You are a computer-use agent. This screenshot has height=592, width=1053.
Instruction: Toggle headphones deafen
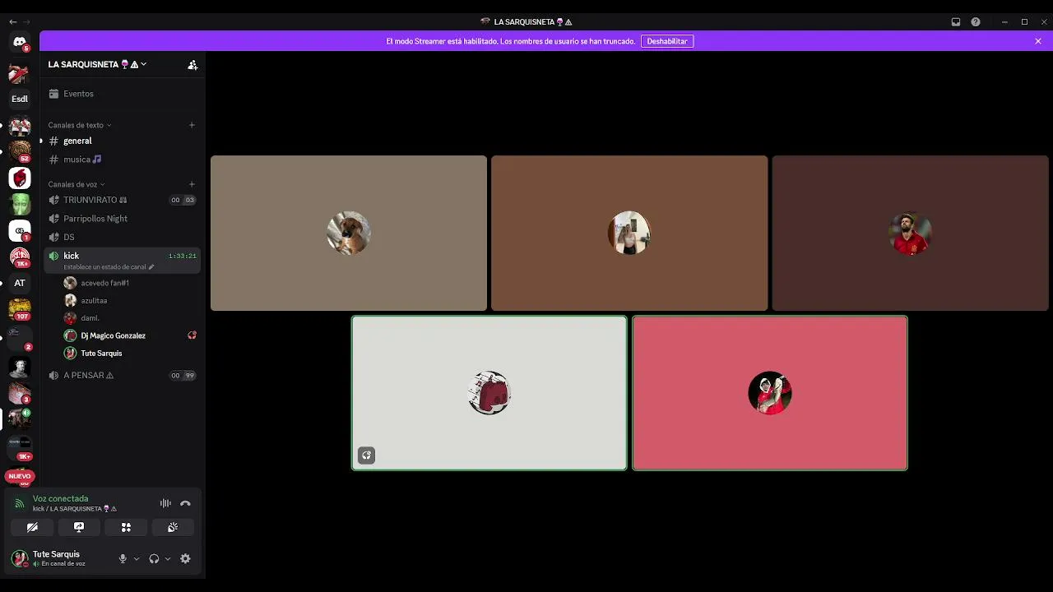click(x=154, y=558)
